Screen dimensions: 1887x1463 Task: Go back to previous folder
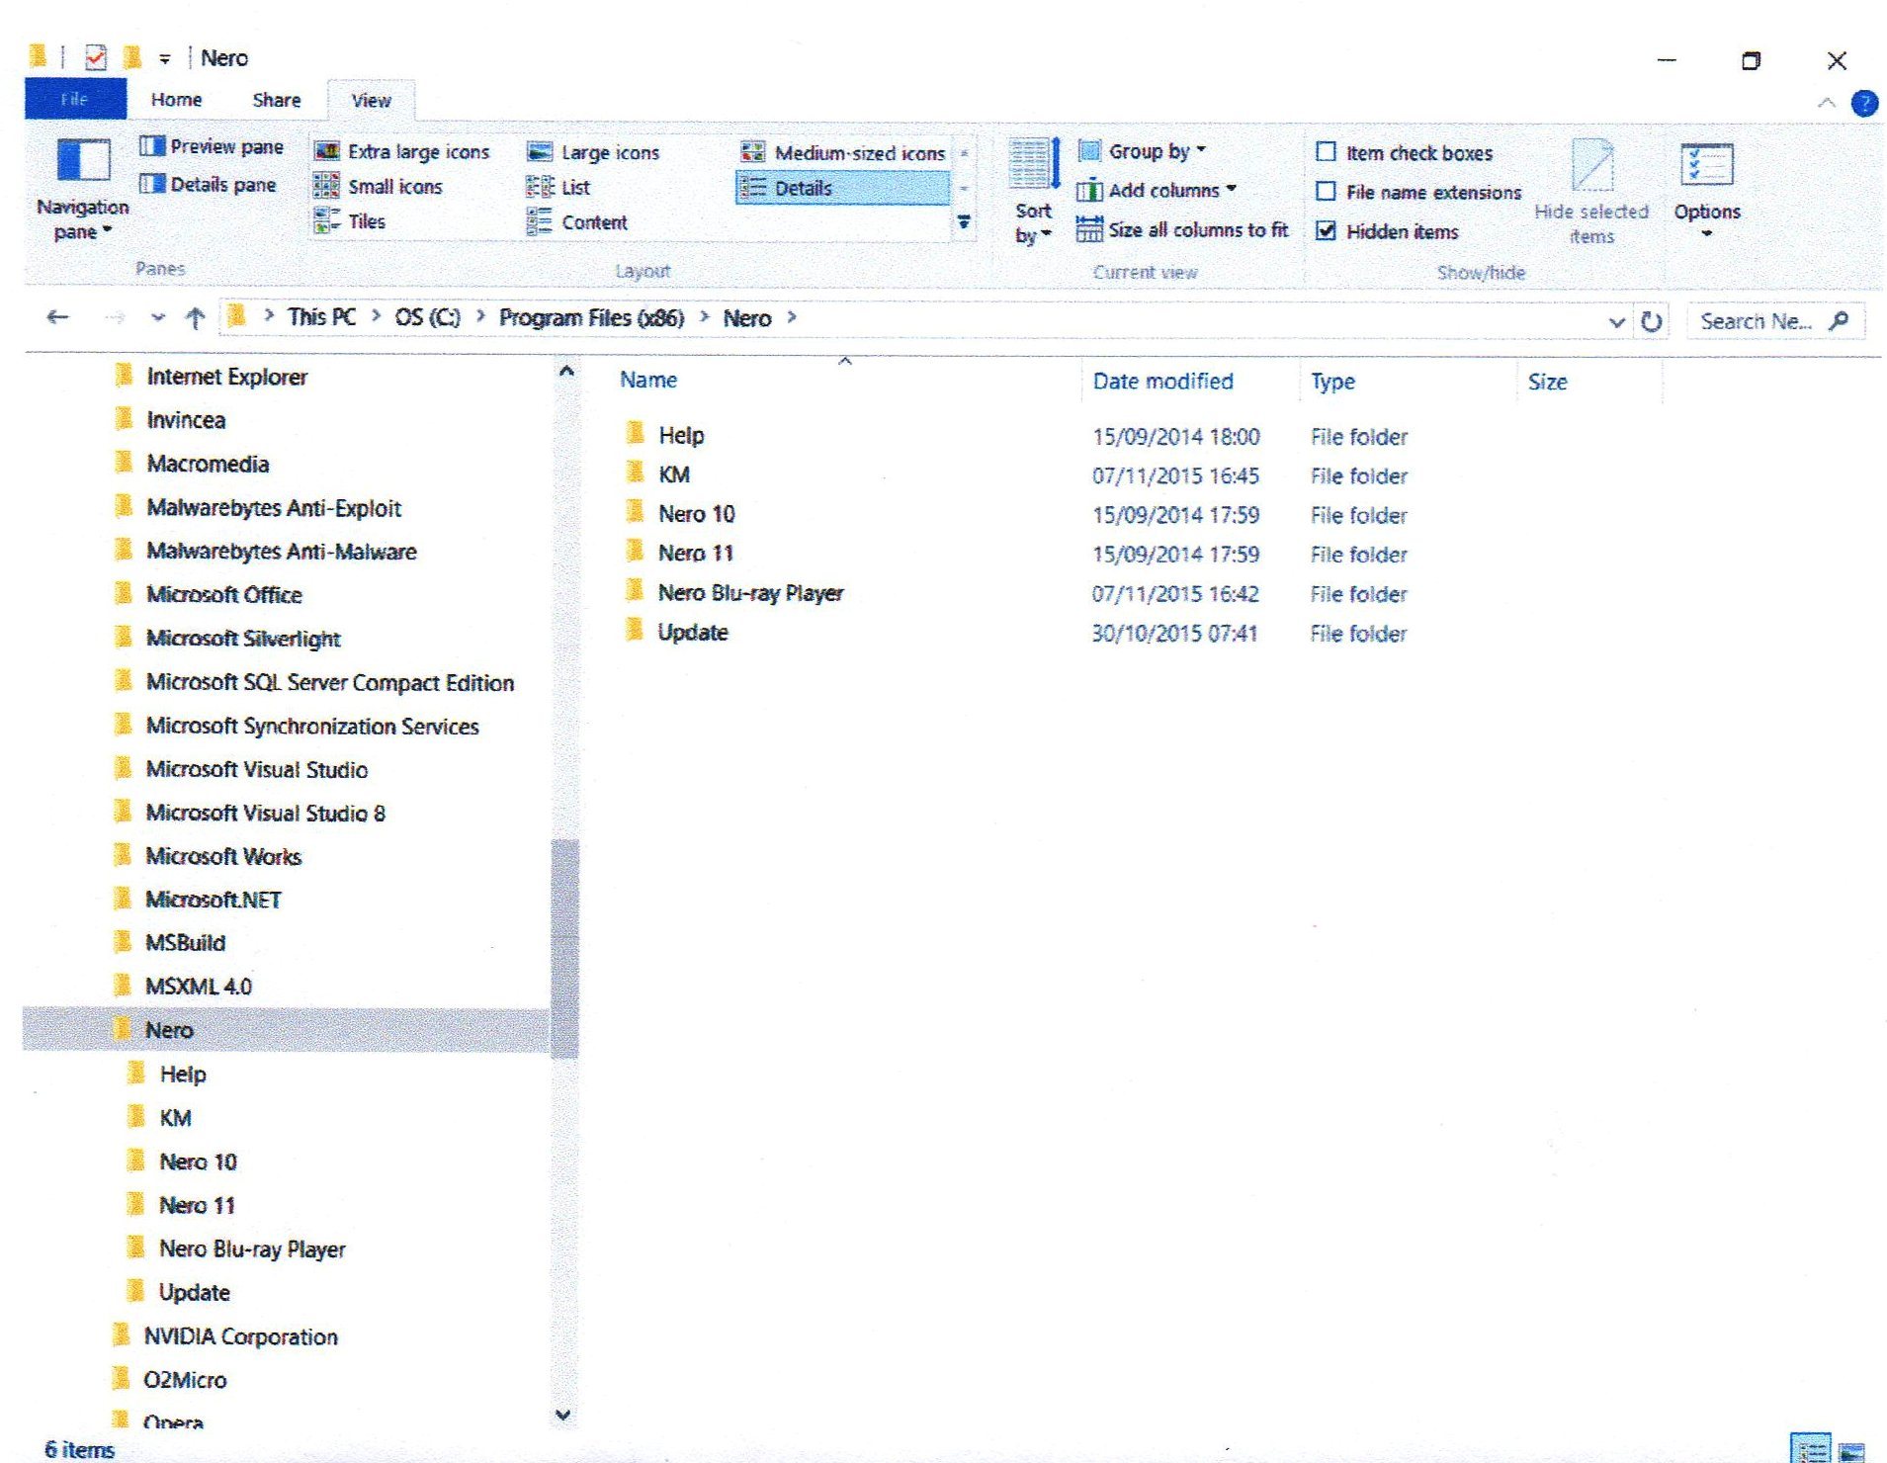57,317
